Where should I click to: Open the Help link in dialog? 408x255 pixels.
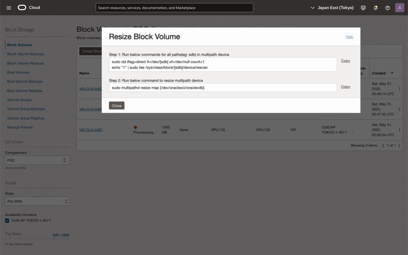point(349,37)
